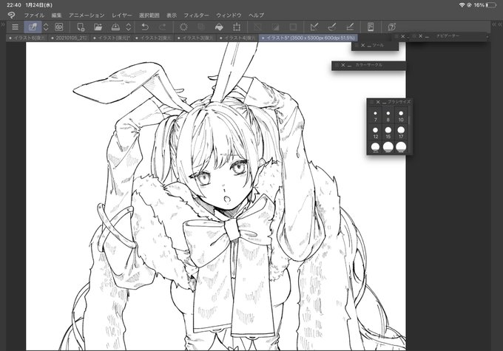503x351 pixels.
Task: Open the ファイル menu
Action: [34, 15]
